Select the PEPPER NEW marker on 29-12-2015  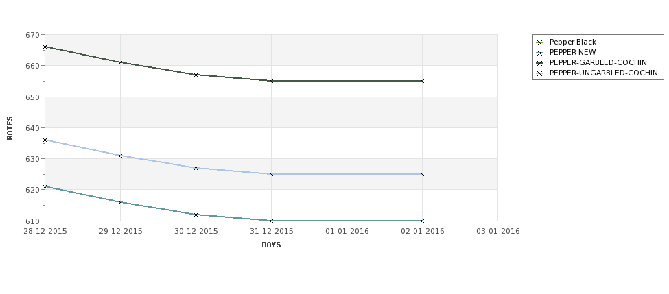tap(120, 202)
